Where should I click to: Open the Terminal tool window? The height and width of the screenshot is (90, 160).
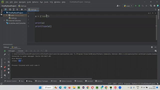click(89, 81)
